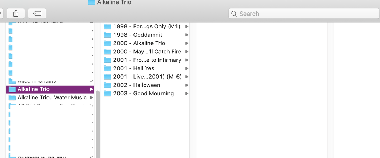Expand the 2000 - Alkaline Trio folder arrow
Image resolution: width=380 pixels, height=158 pixels.
[187, 43]
